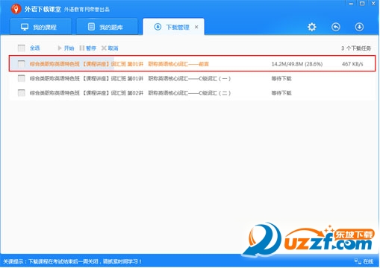Click the 在线 online status indicator
The image size is (380, 268).
(364, 261)
